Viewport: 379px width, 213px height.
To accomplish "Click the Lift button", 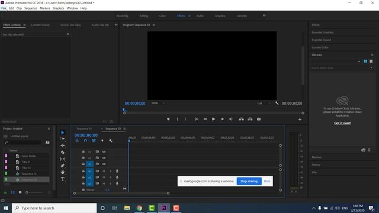I will [x=241, y=119].
